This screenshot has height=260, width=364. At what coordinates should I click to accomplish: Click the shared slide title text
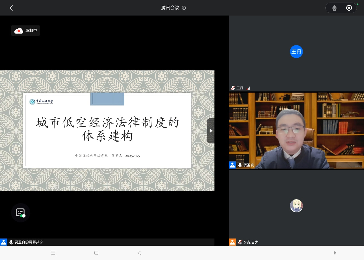pyautogui.click(x=107, y=130)
